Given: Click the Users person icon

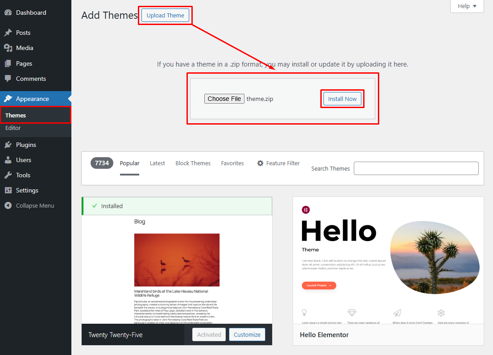Looking at the screenshot, I should pyautogui.click(x=8, y=160).
